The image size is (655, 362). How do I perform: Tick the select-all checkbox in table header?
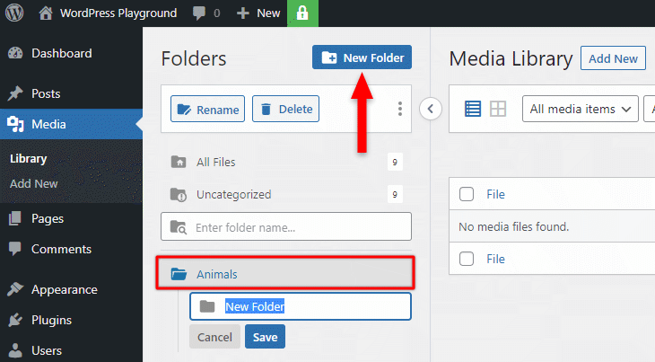467,194
